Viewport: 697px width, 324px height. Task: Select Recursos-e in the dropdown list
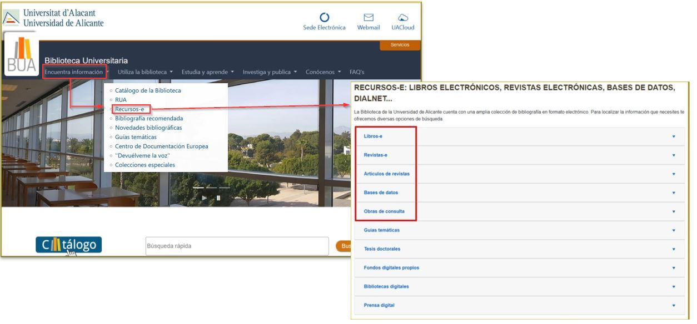pyautogui.click(x=130, y=109)
